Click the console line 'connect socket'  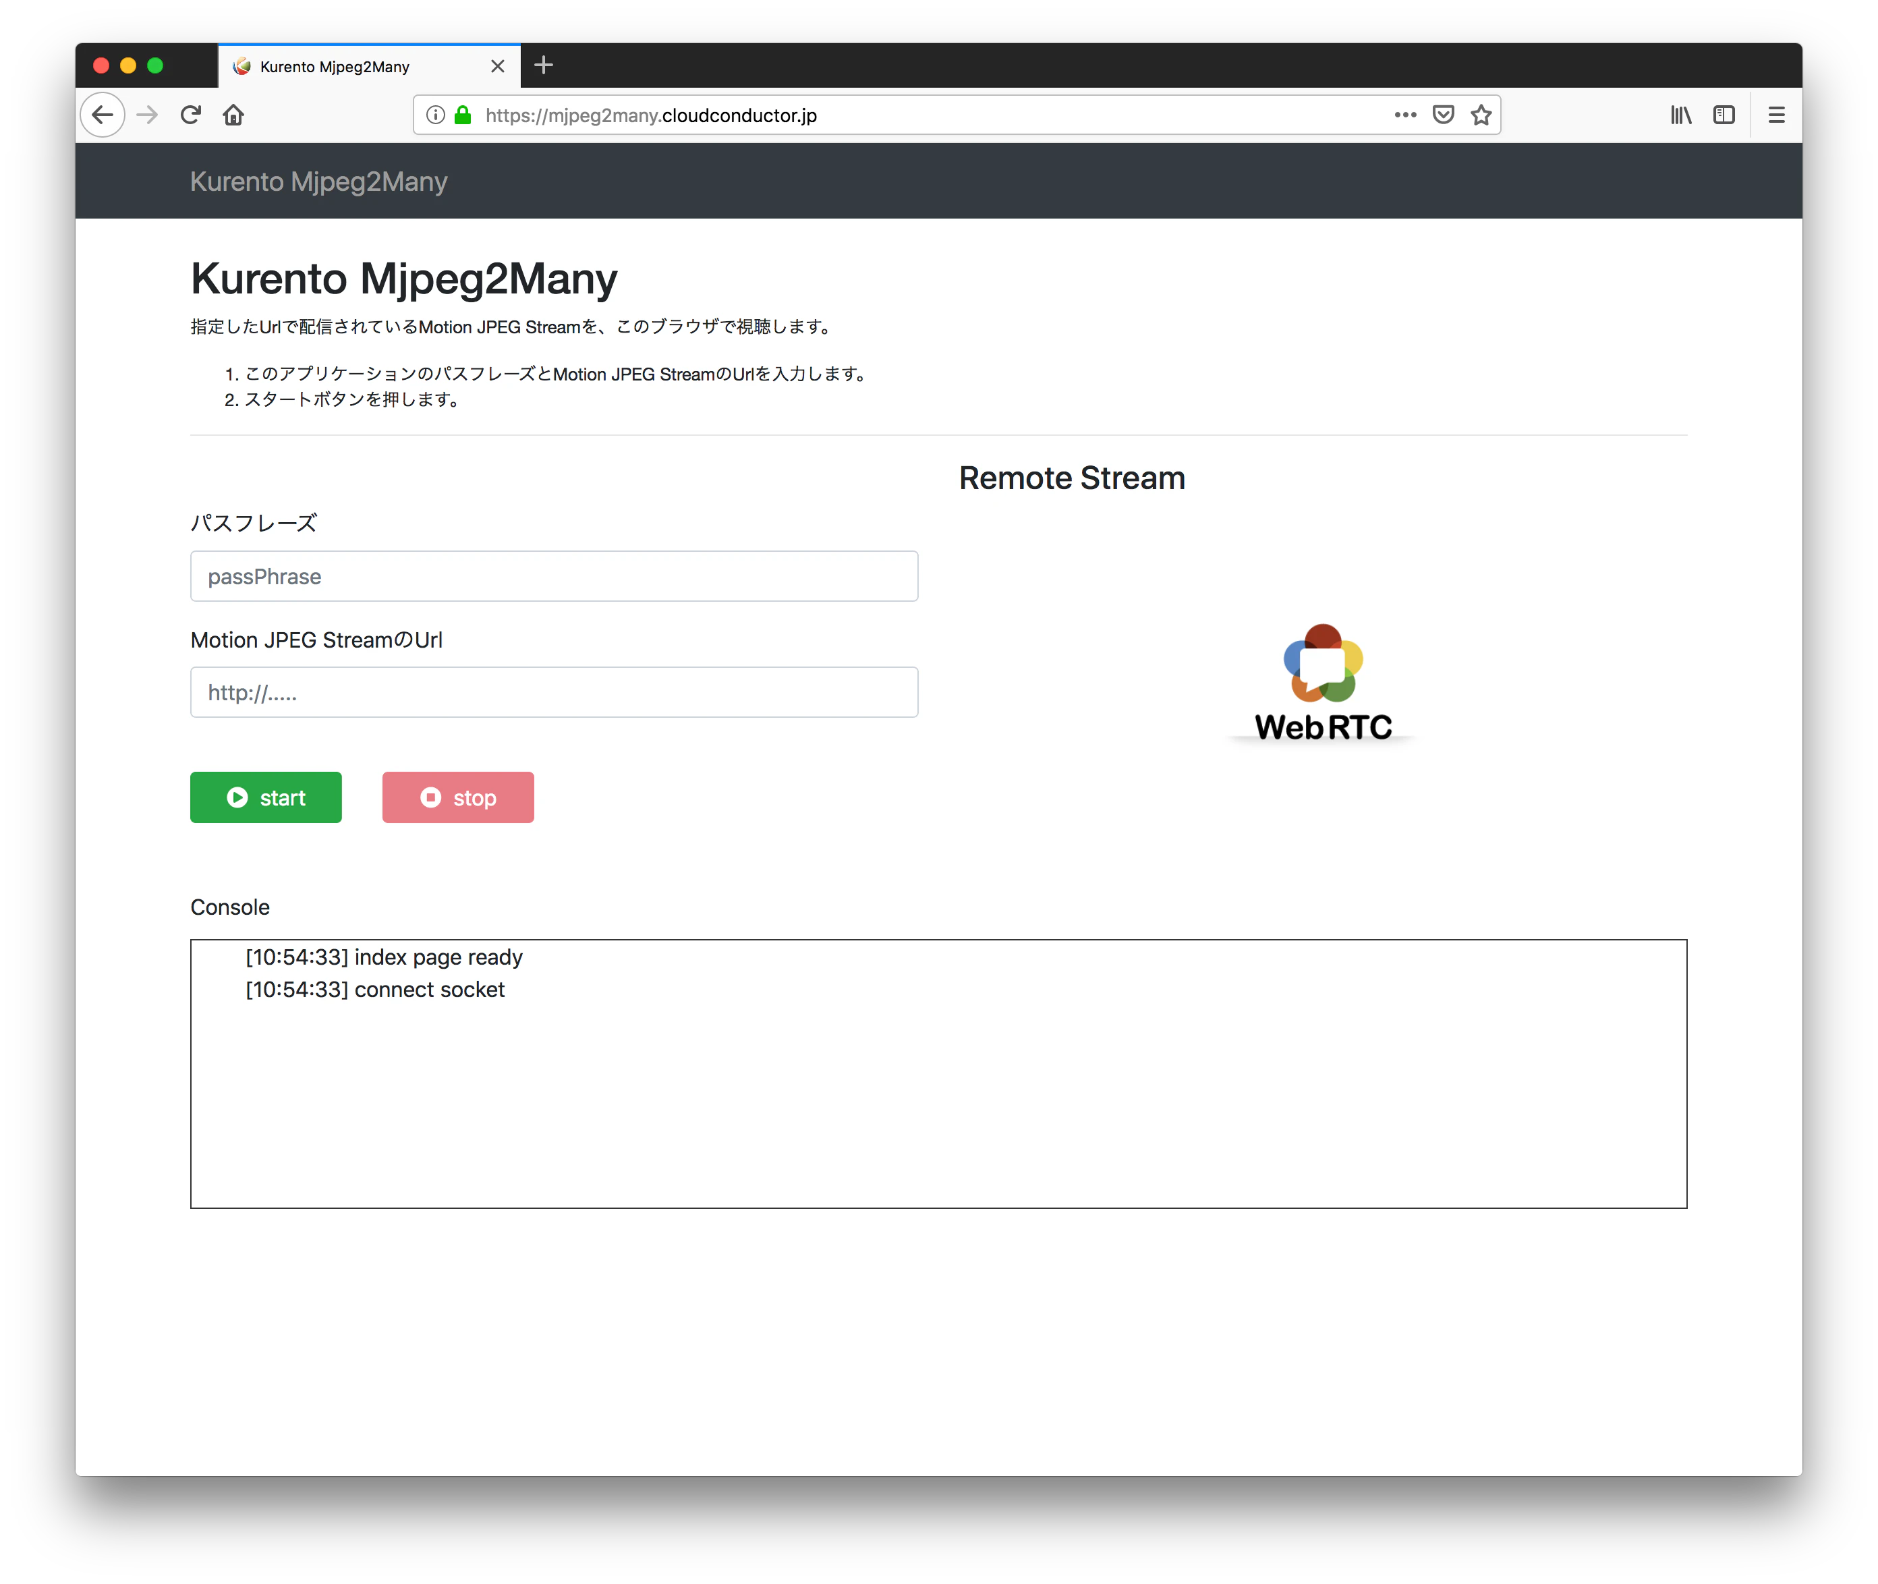coord(375,990)
